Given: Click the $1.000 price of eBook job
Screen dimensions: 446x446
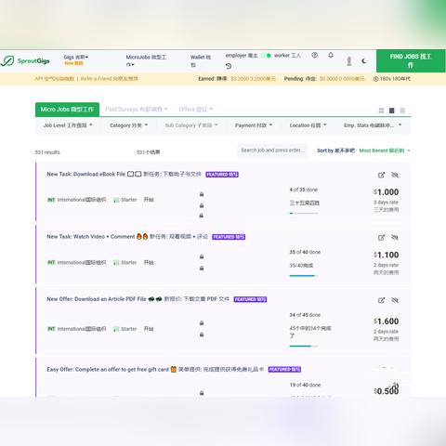Looking at the screenshot, I should [x=387, y=192].
